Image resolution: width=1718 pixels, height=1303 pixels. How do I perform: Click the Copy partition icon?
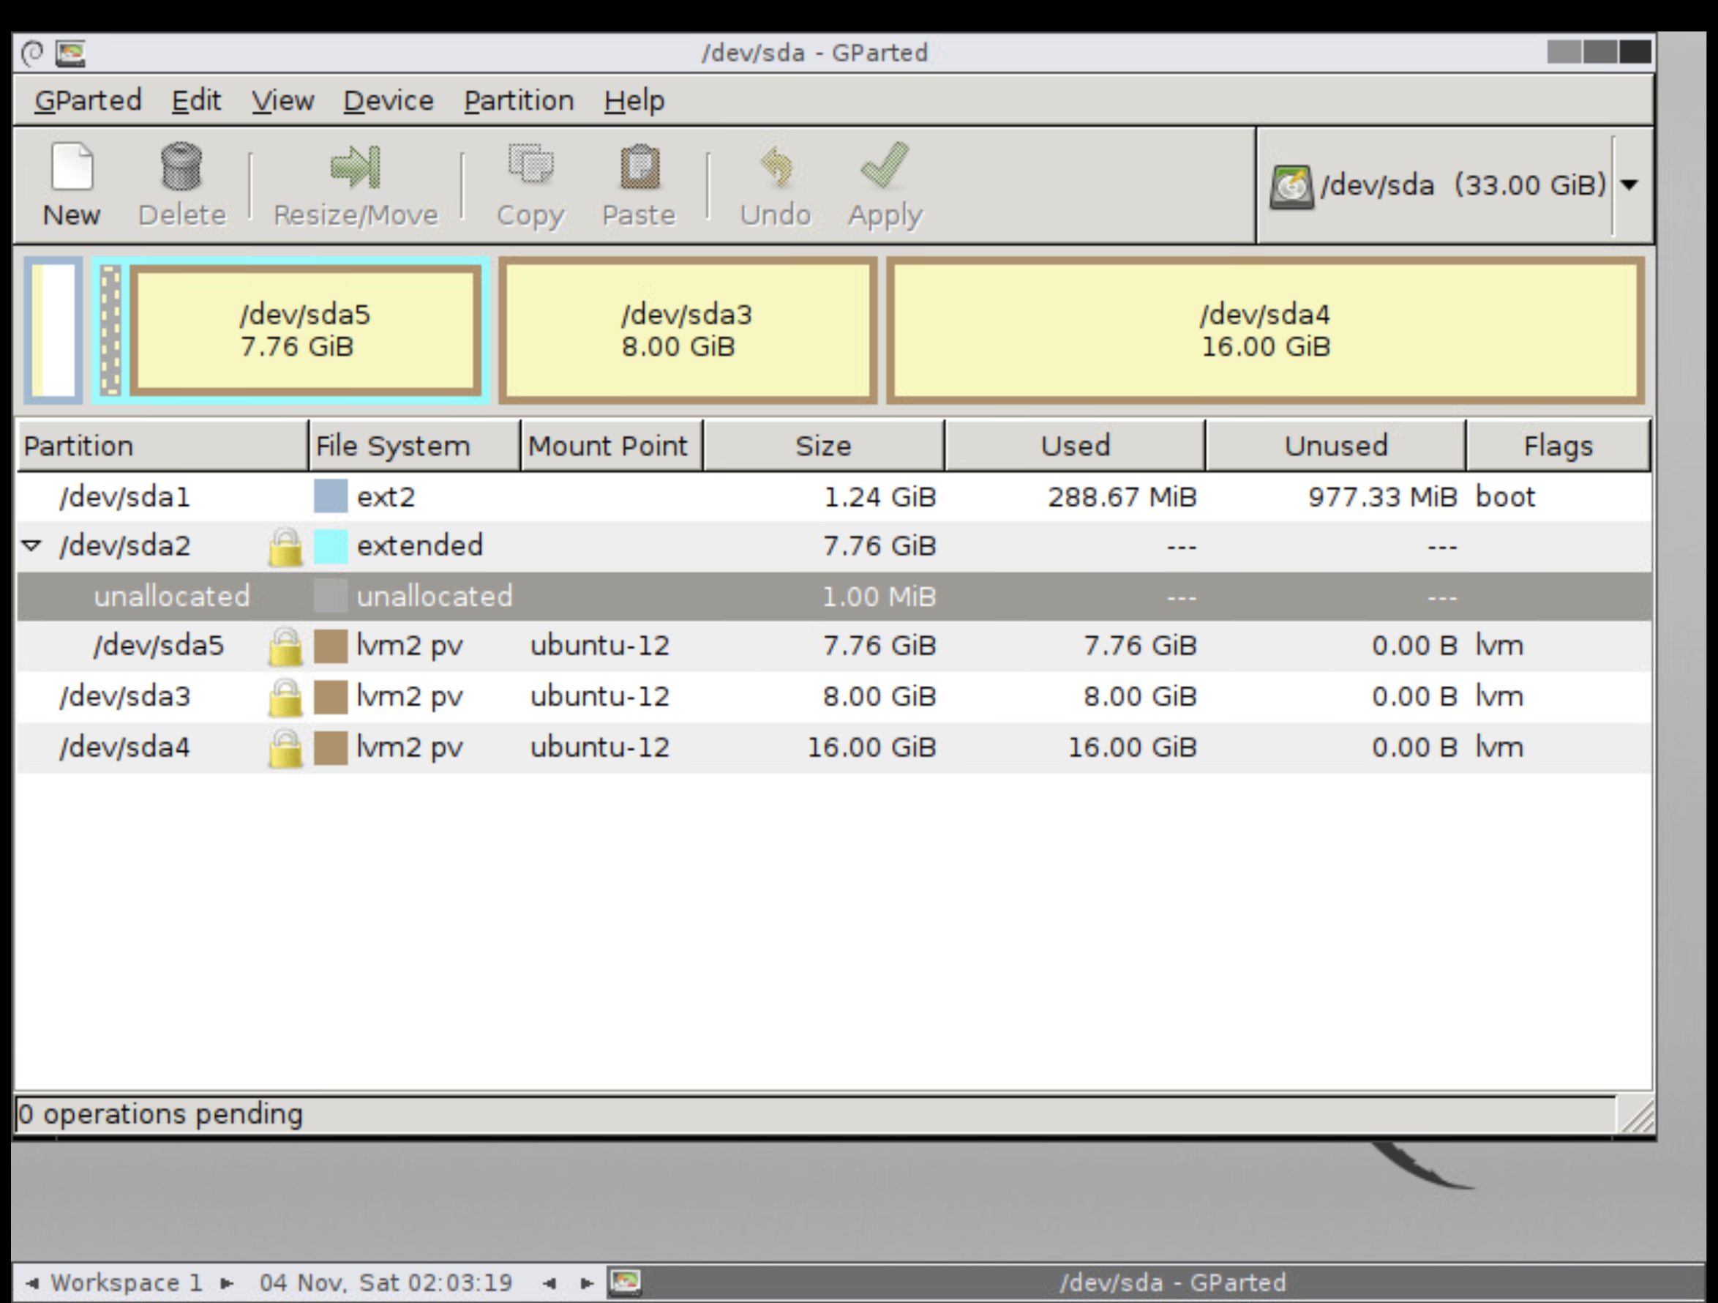pyautogui.click(x=530, y=165)
